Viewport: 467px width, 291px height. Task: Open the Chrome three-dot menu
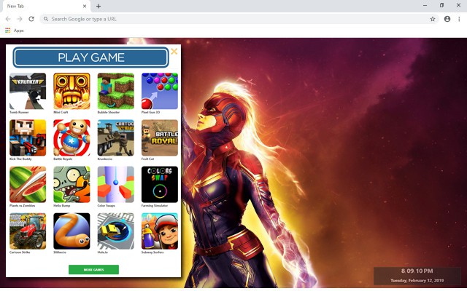pyautogui.click(x=459, y=19)
